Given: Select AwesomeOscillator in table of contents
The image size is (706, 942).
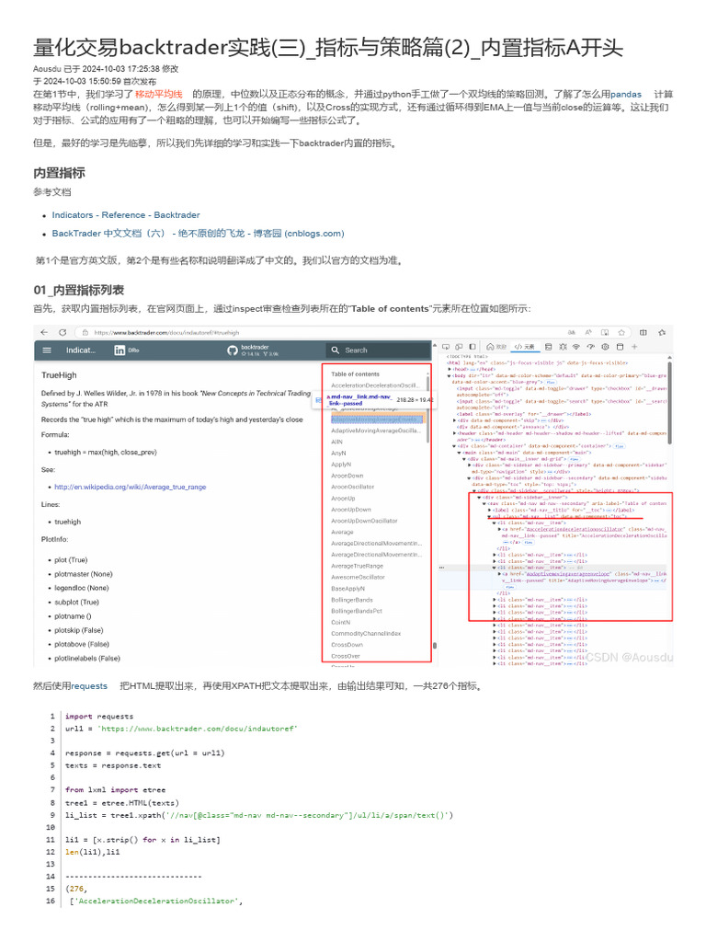Looking at the screenshot, I should 358,577.
